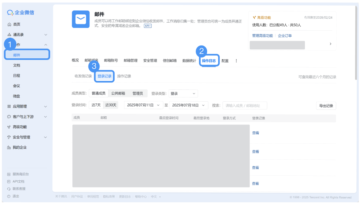
Task: Click the 通讯录 contacts icon
Action: click(x=9, y=35)
